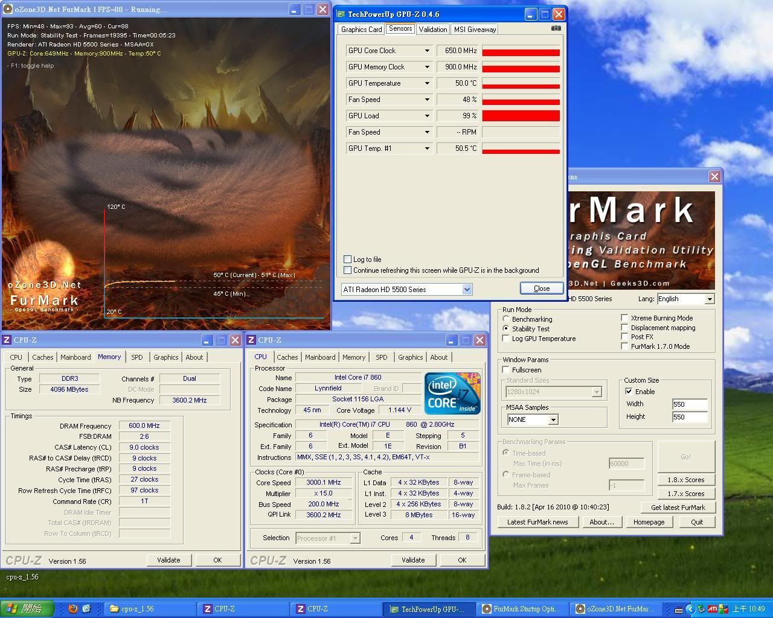Image resolution: width=773 pixels, height=618 pixels.
Task: Toggle Continue refreshing in background checkbox
Action: (347, 270)
